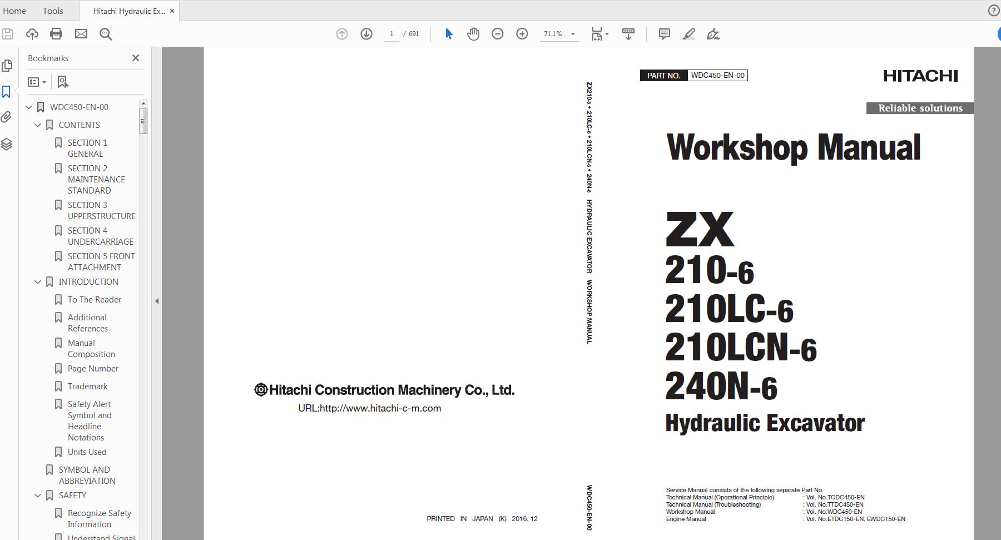
Task: Open the sign document pen icon
Action: (x=713, y=34)
